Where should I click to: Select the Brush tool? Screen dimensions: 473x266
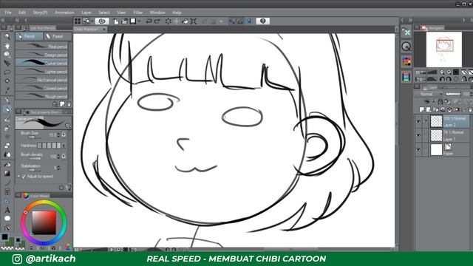[x=7, y=119]
